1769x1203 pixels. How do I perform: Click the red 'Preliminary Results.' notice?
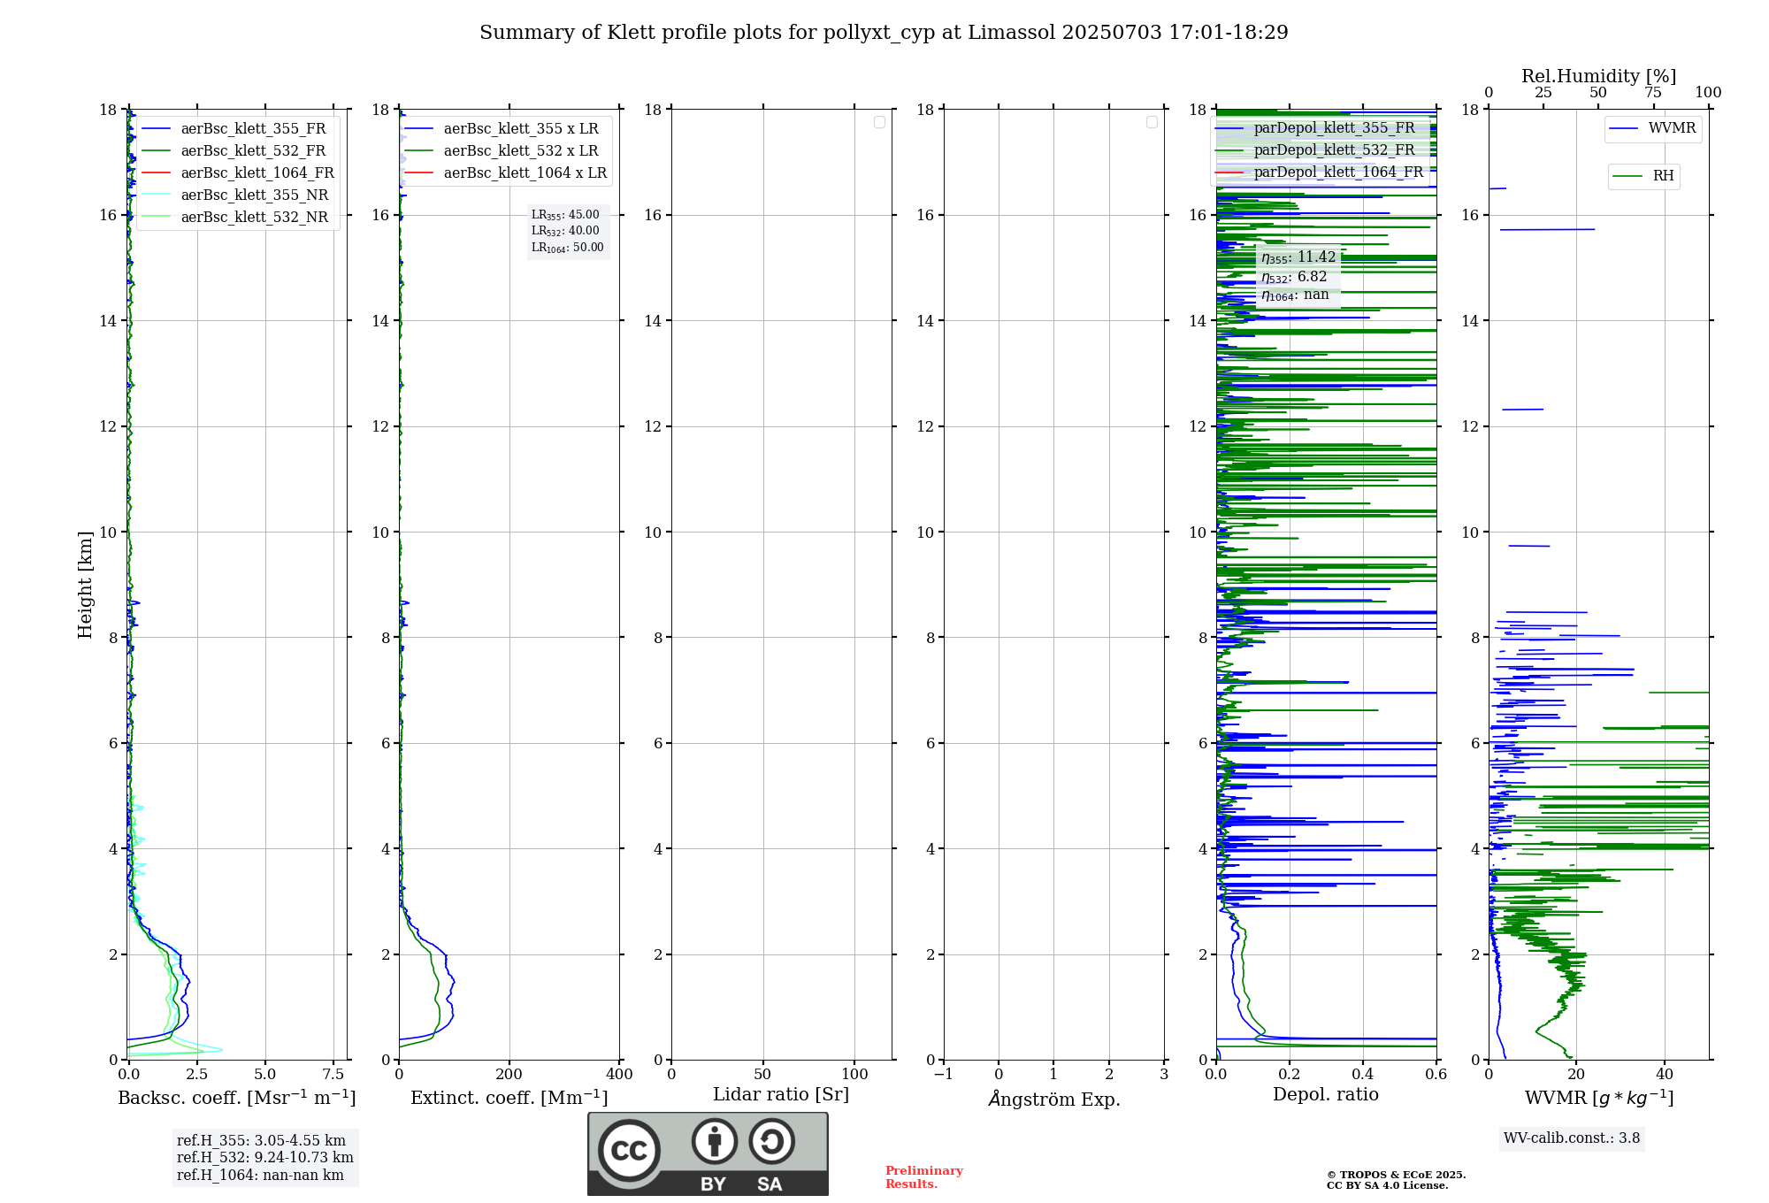923,1177
